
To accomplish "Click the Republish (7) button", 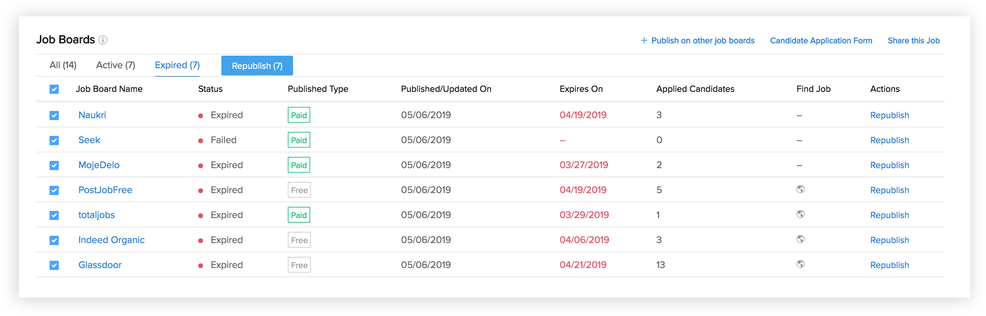I will pyautogui.click(x=257, y=66).
